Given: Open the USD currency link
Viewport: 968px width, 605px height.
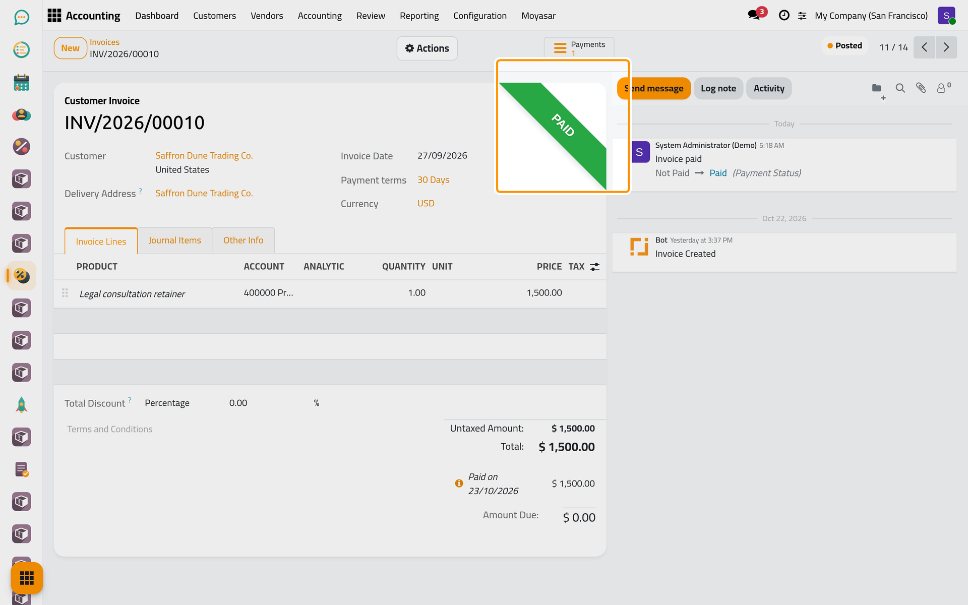Looking at the screenshot, I should [426, 203].
